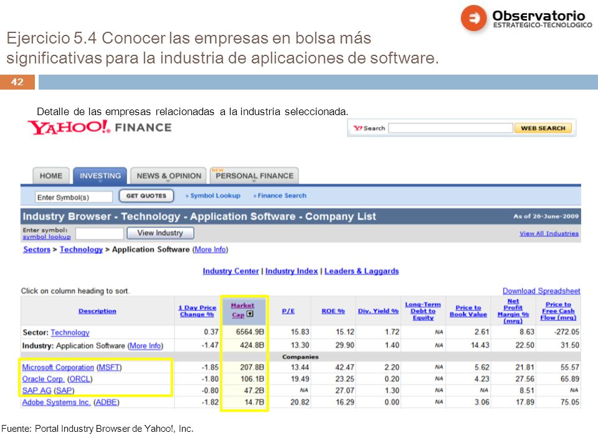This screenshot has width=598, height=448.
Task: Click the Download Spreadsheet link
Action: click(541, 291)
